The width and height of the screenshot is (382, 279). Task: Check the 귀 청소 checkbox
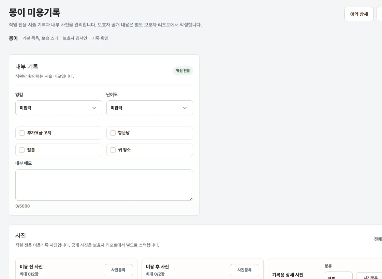[113, 150]
